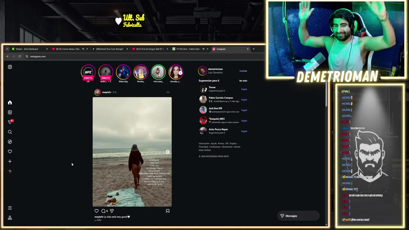Viewport: 409px width, 230px height.
Task: Open Pablo Garrido Campos profile name
Action: pos(221,98)
